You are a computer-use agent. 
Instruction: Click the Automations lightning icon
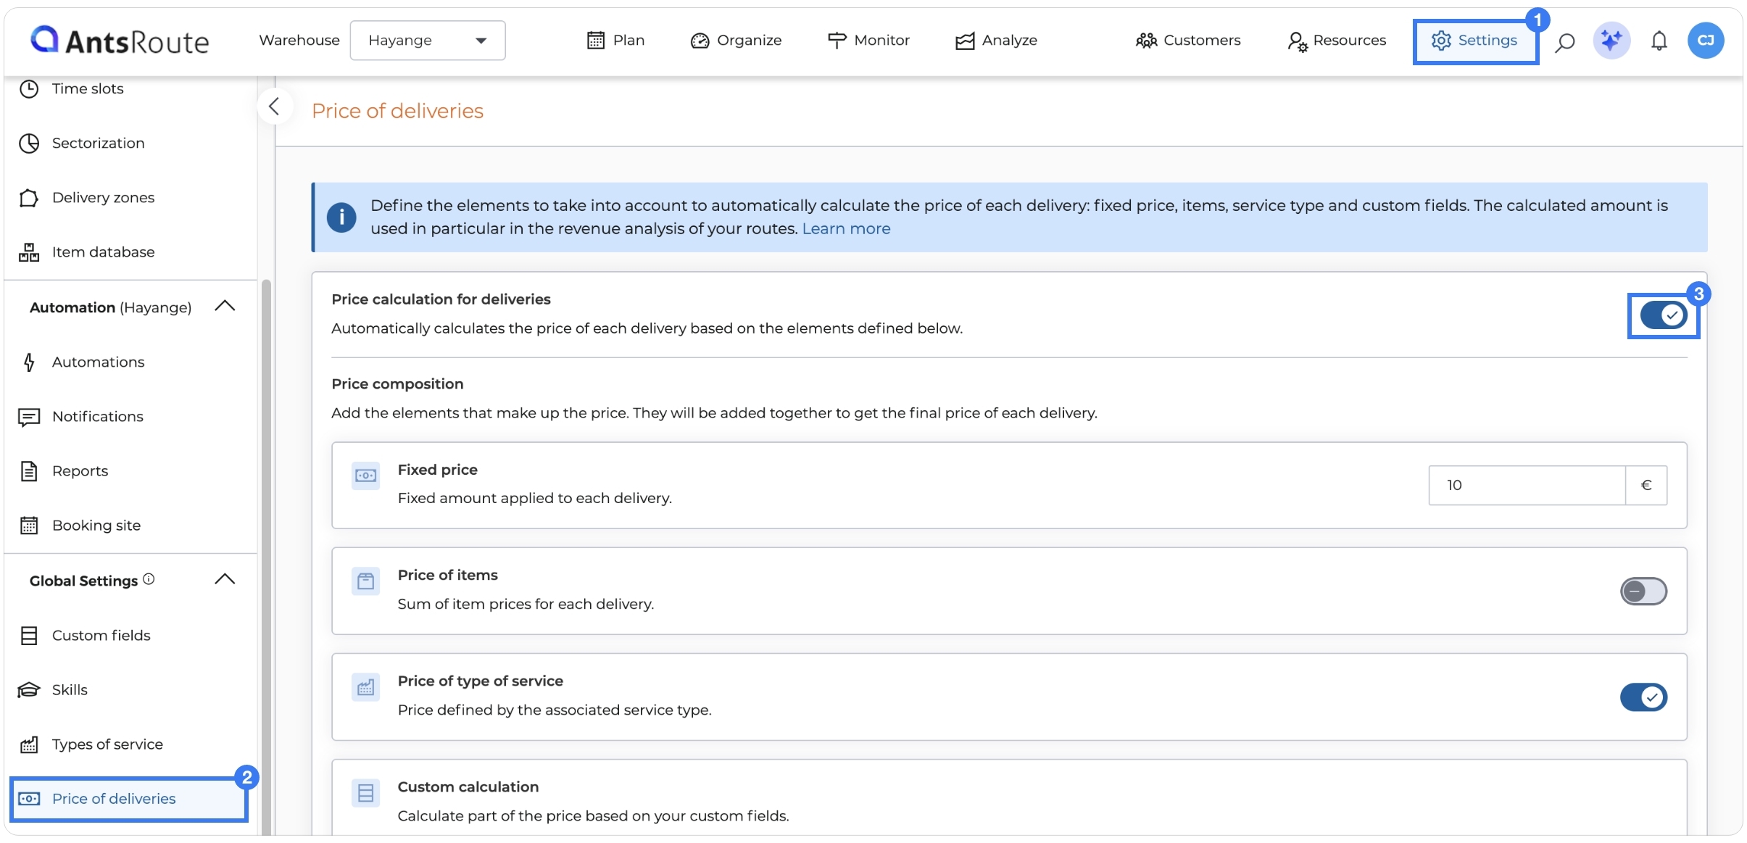[x=28, y=362]
